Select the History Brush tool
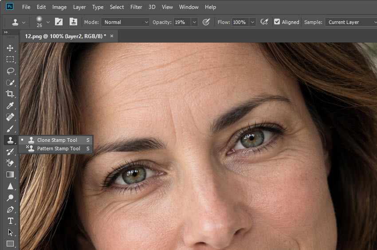 10,152
